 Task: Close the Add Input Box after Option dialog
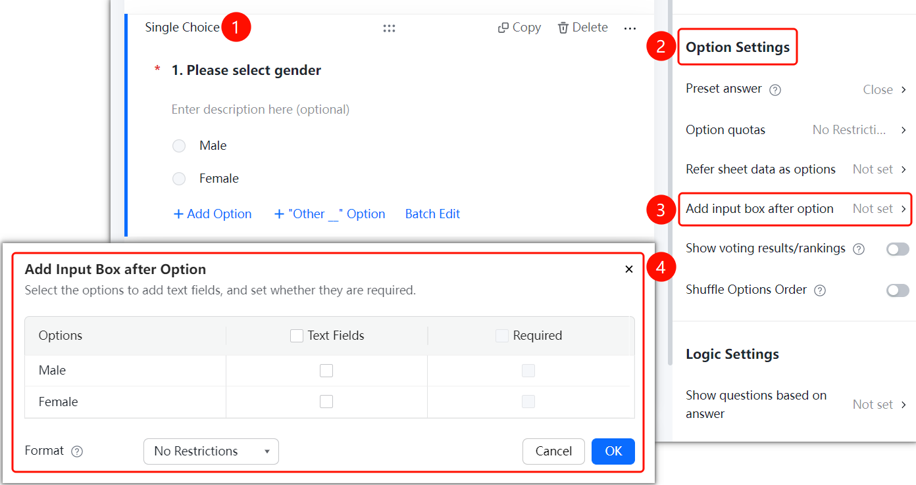click(x=629, y=269)
